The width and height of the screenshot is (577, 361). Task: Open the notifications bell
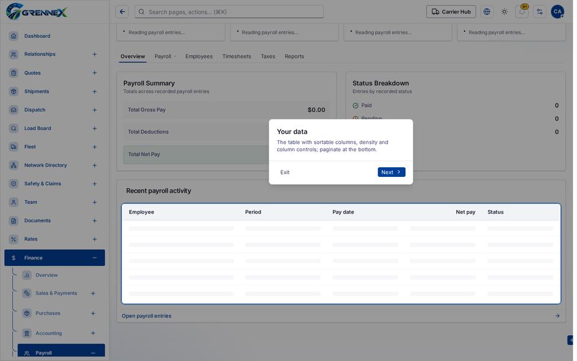[522, 12]
